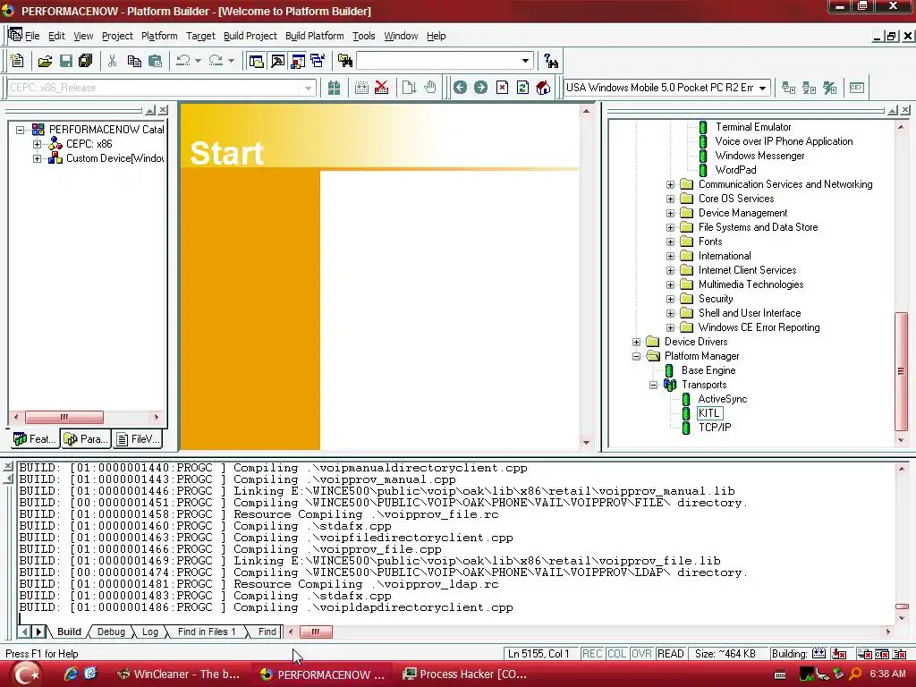Viewport: 916px width, 687px height.
Task: Click the hand Breakpoint toolbar icon
Action: [430, 88]
